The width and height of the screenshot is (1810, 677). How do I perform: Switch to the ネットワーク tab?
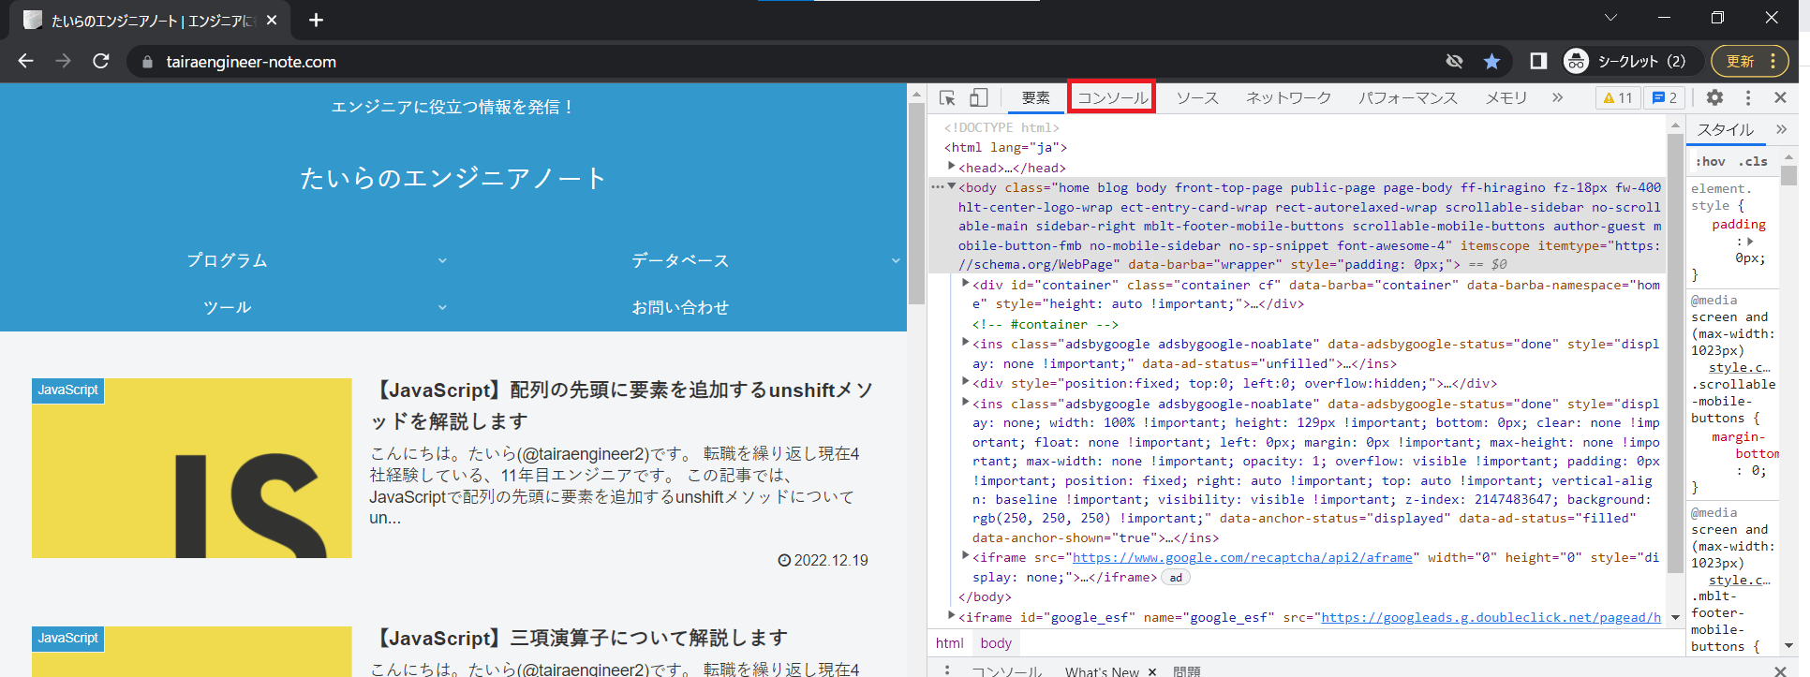point(1288,98)
